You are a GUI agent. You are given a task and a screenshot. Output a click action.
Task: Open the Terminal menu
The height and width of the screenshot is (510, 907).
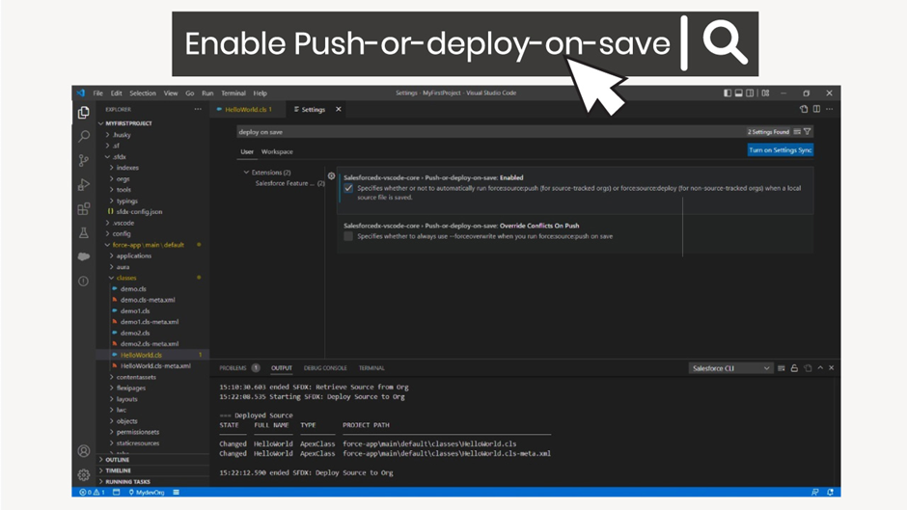pos(234,94)
